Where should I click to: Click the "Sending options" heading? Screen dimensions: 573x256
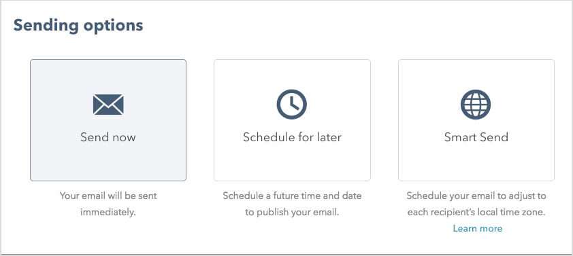click(78, 26)
